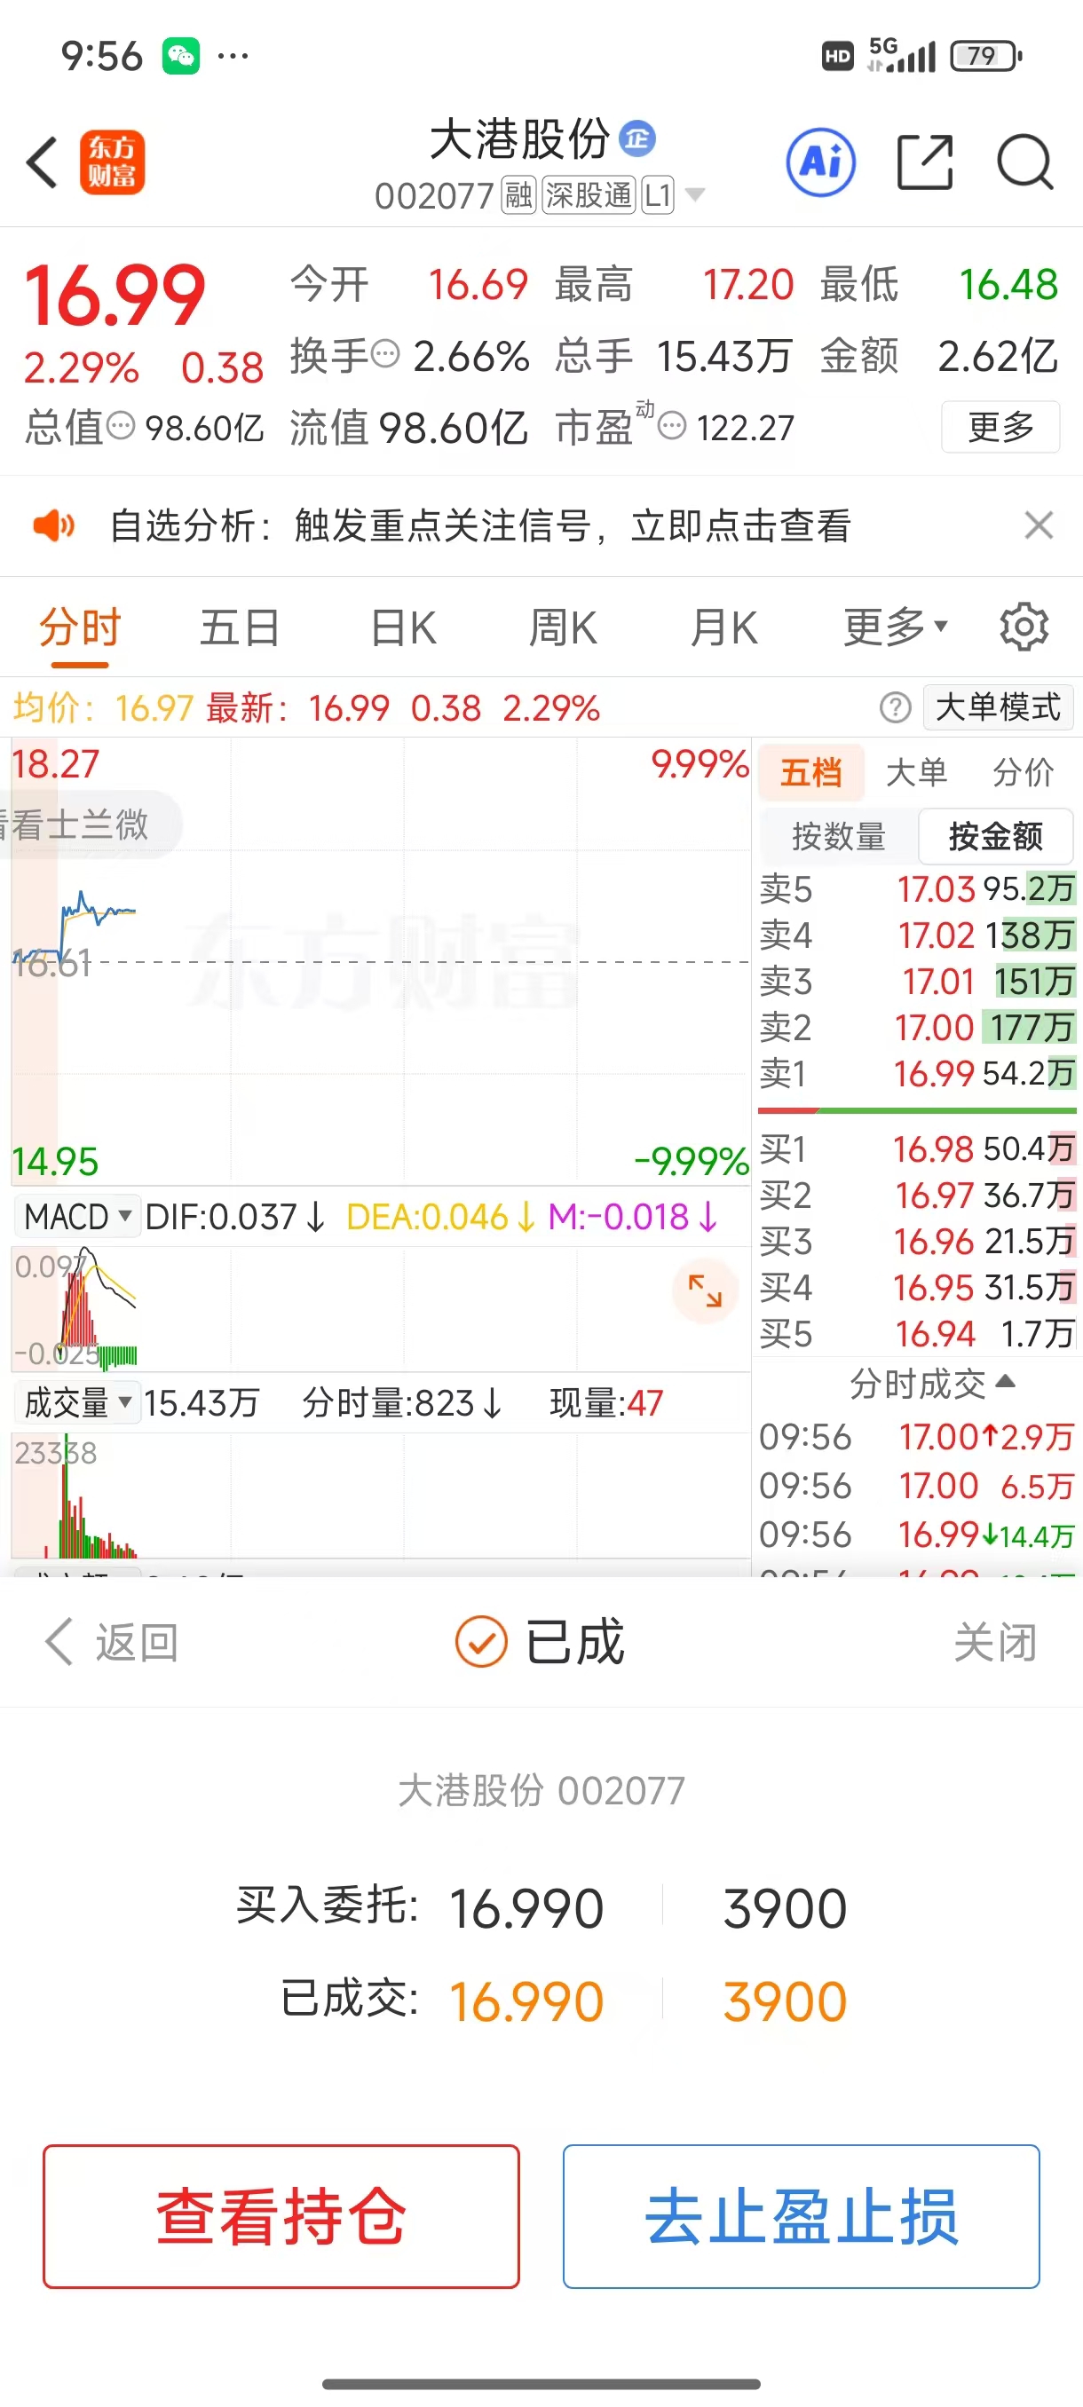1083x2407 pixels.
Task: Expand the chart with fullscreen arrows icon
Action: [x=705, y=1290]
